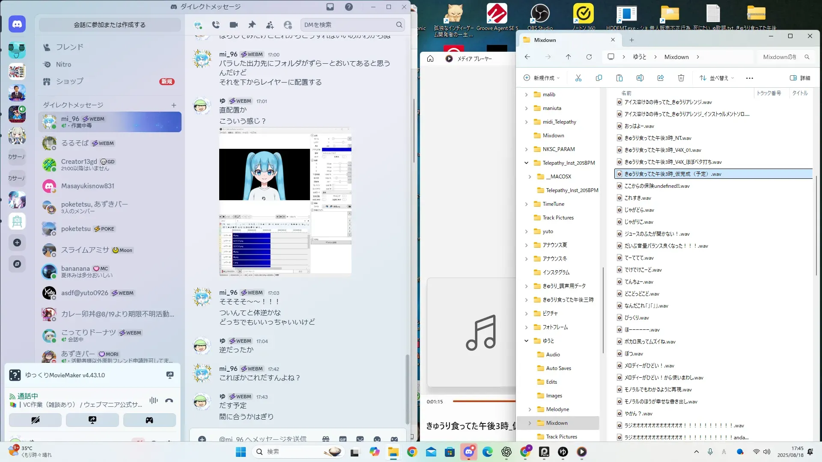
Task: Expand the TimeTune folder in the tree
Action: click(x=527, y=204)
